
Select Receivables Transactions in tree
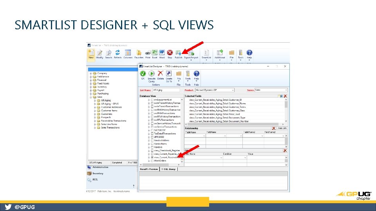point(114,121)
